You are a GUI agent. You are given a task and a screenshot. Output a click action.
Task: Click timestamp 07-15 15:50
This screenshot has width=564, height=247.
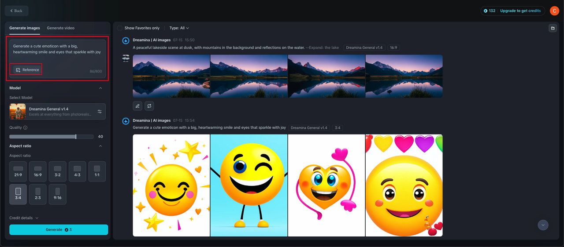[184, 40]
